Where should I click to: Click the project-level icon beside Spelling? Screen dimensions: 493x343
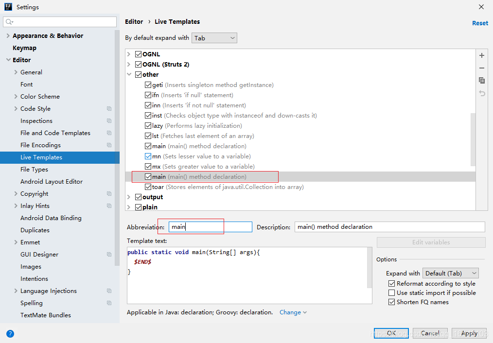click(109, 303)
